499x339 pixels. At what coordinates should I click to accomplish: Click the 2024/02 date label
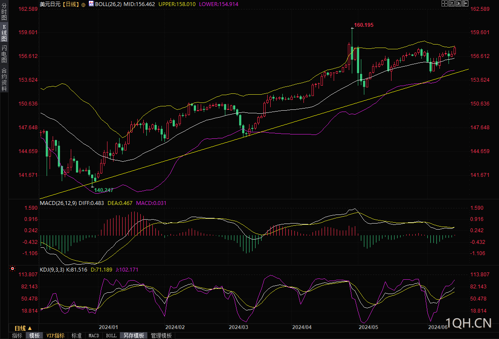(175, 327)
